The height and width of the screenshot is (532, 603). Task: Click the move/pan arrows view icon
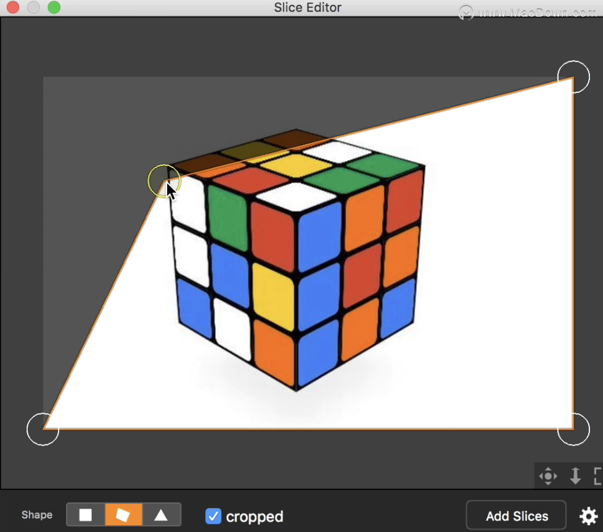(548, 476)
